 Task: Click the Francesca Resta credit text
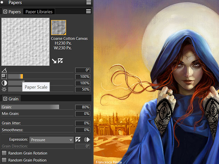coord(109,162)
